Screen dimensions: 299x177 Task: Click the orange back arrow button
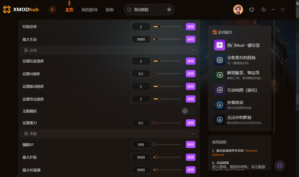click(53, 10)
